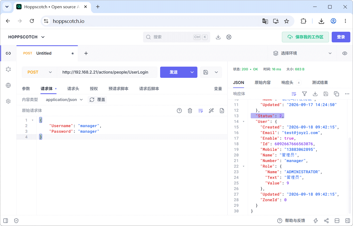Switch to the 请求后脚本 tab
The width and height of the screenshot is (353, 226).
(149, 89)
